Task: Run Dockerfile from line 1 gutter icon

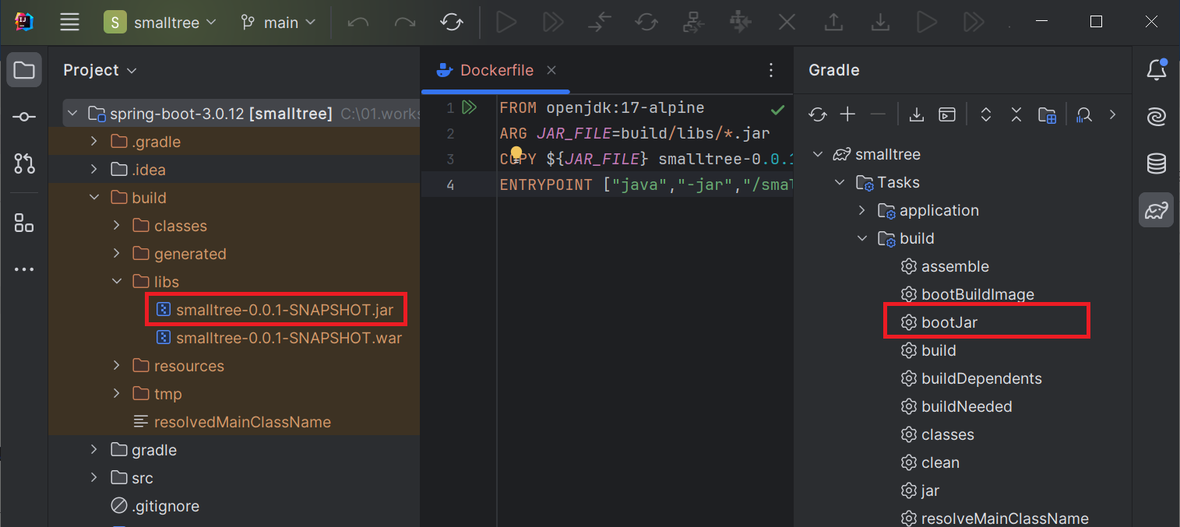Action: click(469, 107)
